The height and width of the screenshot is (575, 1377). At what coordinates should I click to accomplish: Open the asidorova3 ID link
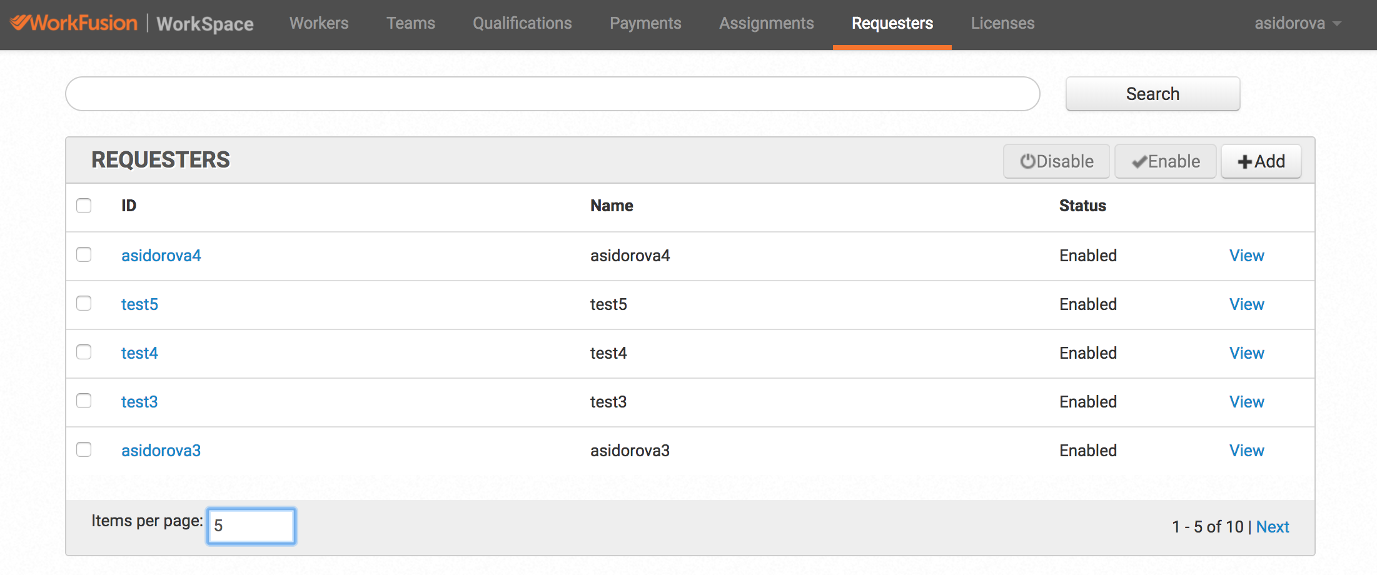pyautogui.click(x=161, y=451)
